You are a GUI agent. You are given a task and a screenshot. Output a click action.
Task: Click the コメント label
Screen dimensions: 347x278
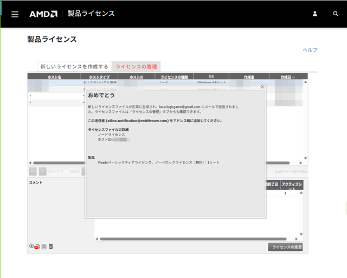(x=36, y=182)
